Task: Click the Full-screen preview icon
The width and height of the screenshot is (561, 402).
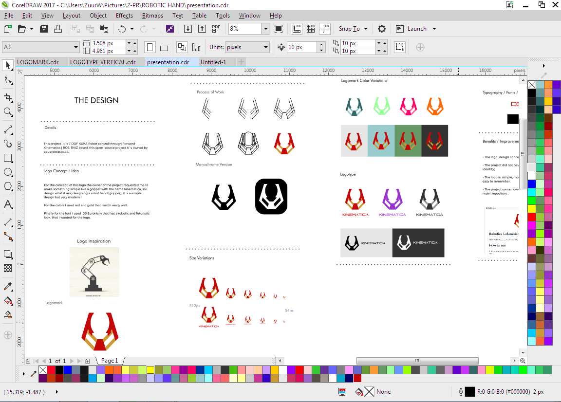Action: pyautogui.click(x=279, y=29)
